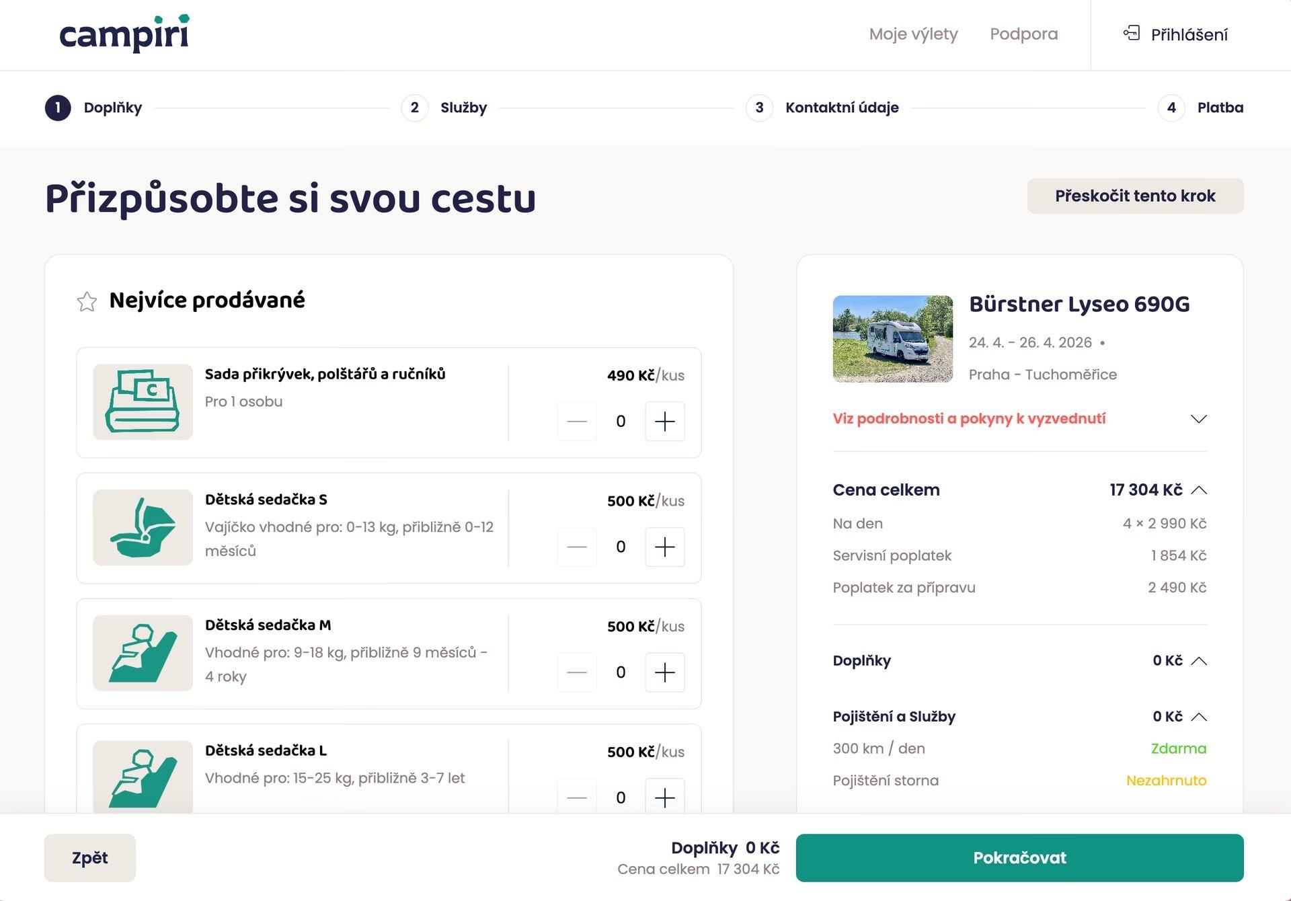The height and width of the screenshot is (901, 1291).
Task: Go to step 3 Kontaktní údaje
Action: (822, 108)
